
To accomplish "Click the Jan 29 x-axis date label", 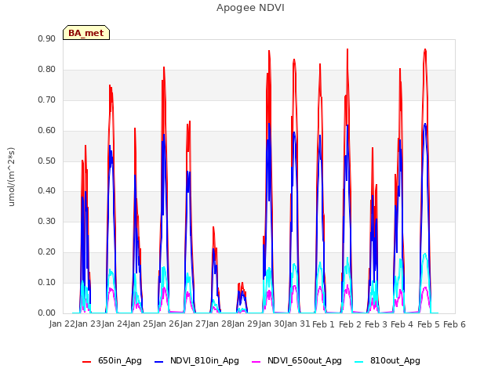I will (x=245, y=324).
